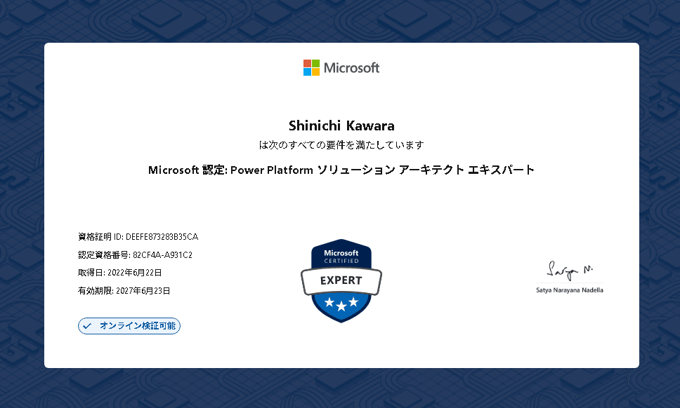Click the name Shinichi Kawara
Screen dimensions: 680x408
pyautogui.click(x=341, y=125)
